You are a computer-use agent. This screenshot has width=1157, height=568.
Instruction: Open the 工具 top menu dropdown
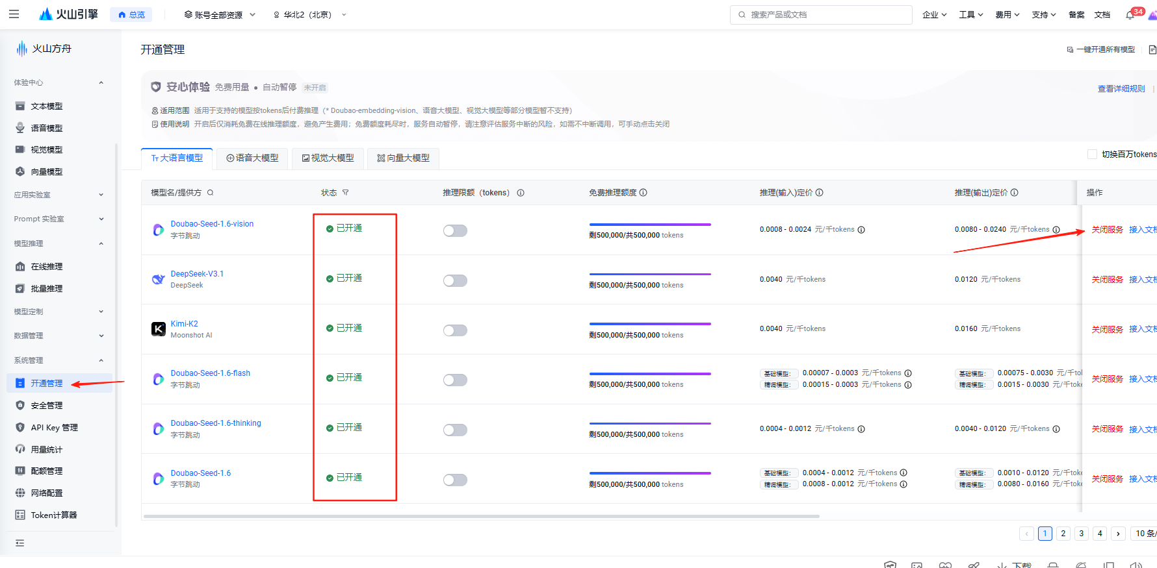[x=971, y=15]
